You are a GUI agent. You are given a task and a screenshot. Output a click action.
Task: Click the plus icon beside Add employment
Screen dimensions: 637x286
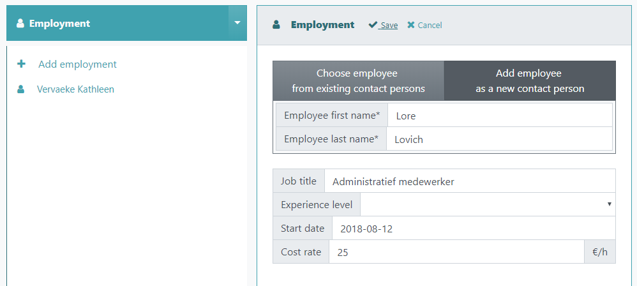coord(21,64)
